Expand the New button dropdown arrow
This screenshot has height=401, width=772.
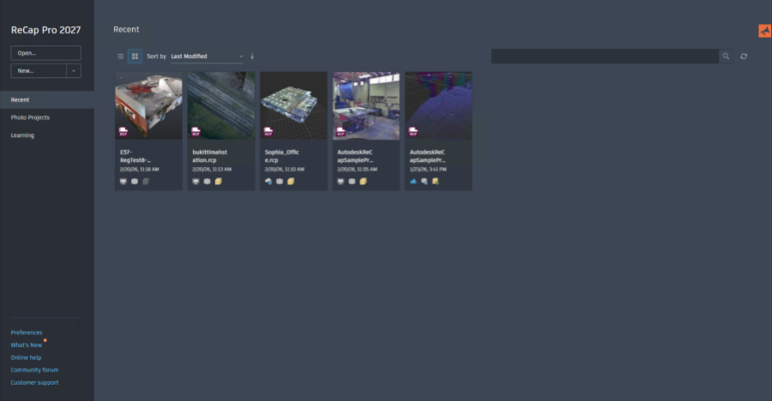pyautogui.click(x=74, y=71)
